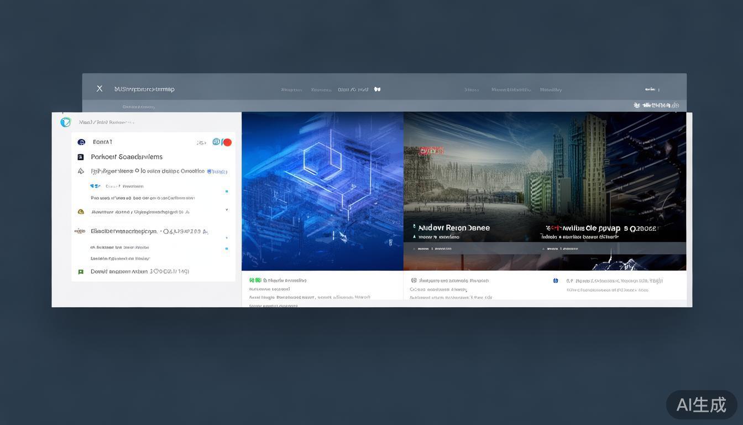Viewport: 743px width, 425px height.
Task: Toggle the small blue square under the blue badge
Action: coord(227,191)
